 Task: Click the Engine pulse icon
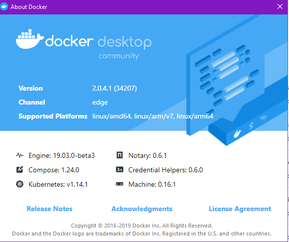pyautogui.click(x=20, y=155)
